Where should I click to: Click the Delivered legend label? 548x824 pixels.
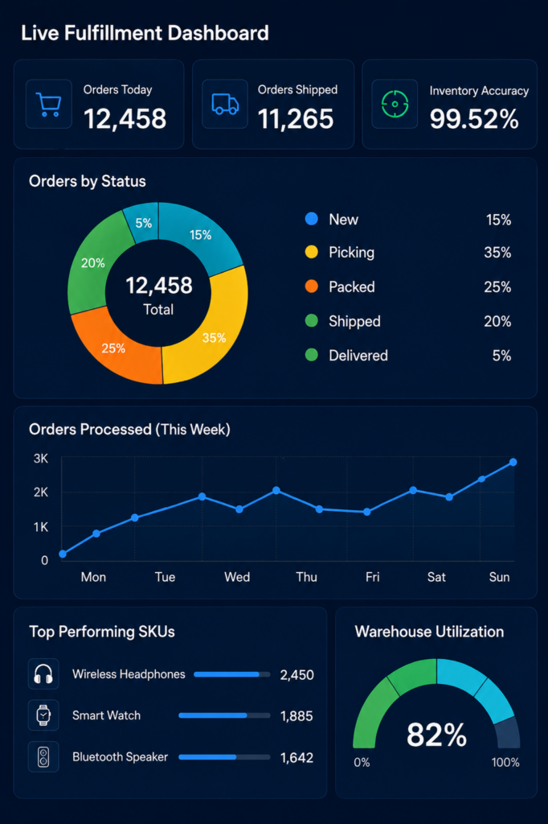[x=358, y=356]
